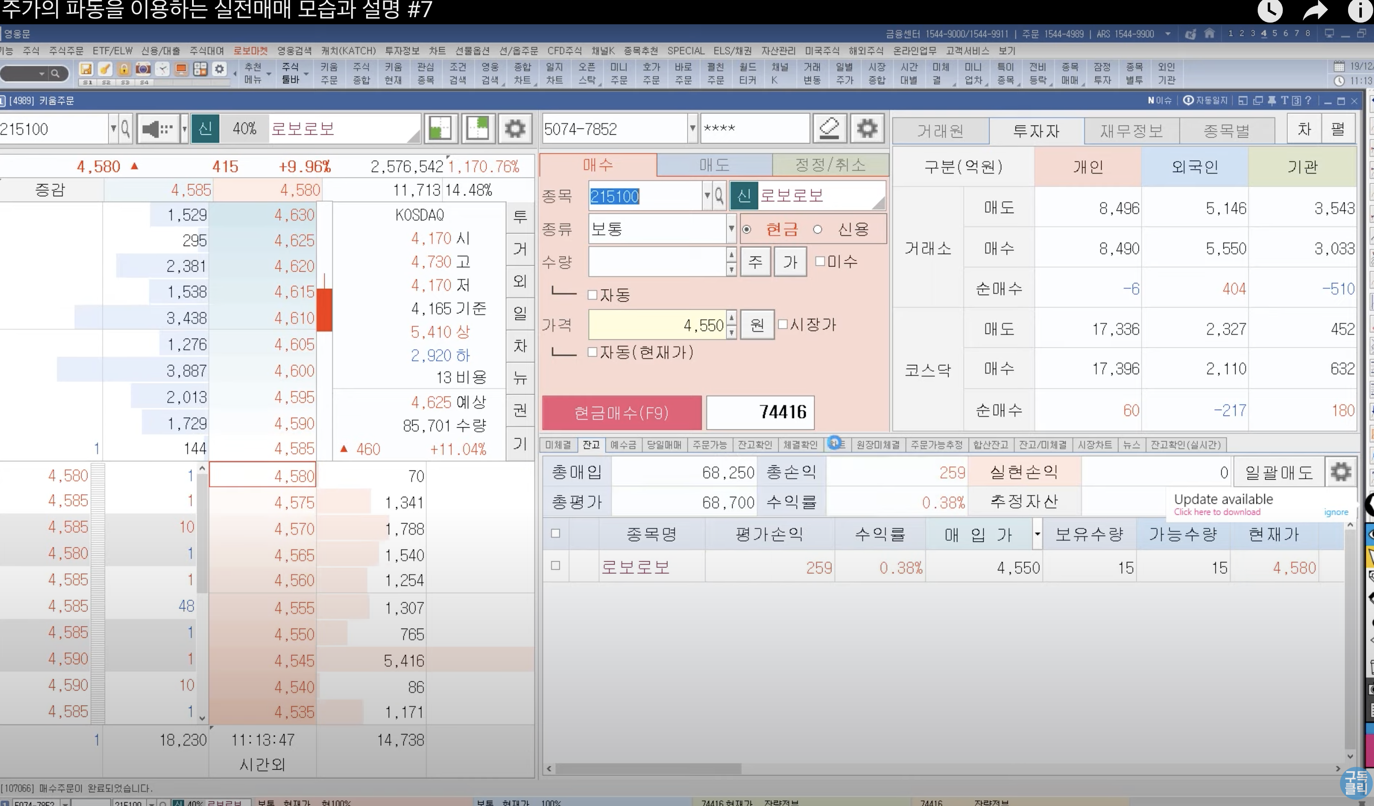Screen dimensions: 1374x806
Task: Enable the 시장가 checkbox
Action: click(x=783, y=324)
